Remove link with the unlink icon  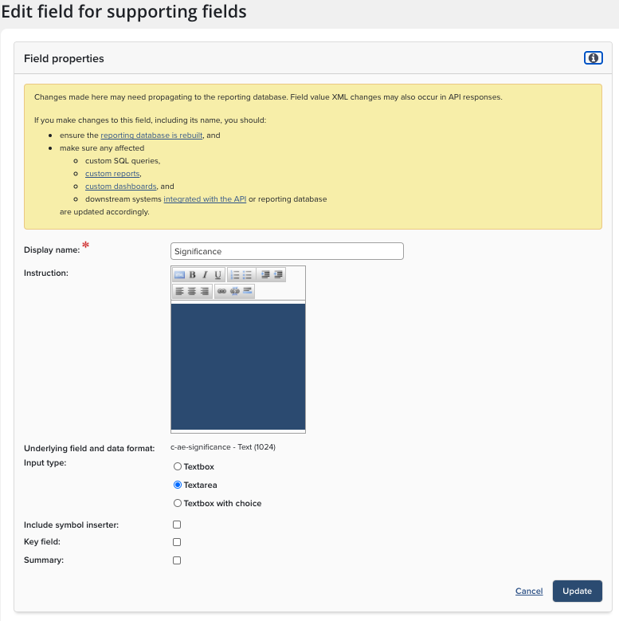point(235,292)
